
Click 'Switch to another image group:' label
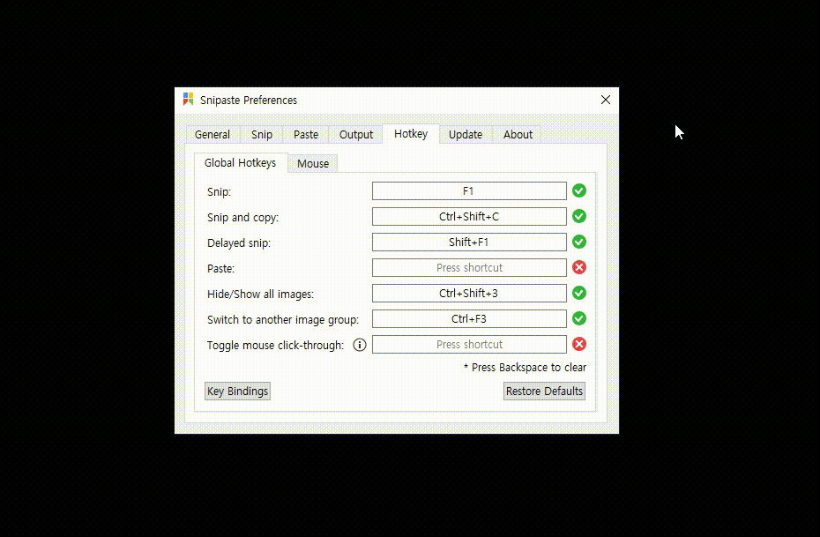tap(283, 320)
